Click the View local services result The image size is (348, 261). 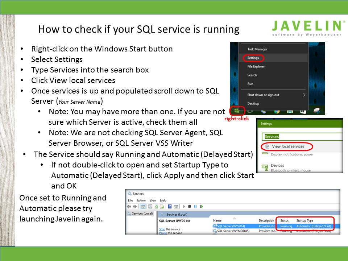pyautogui.click(x=287, y=147)
